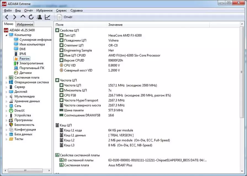This screenshot has width=247, height=176.
Task: Click the Системная плата motherboard icon in tree
Action: coord(11,77)
